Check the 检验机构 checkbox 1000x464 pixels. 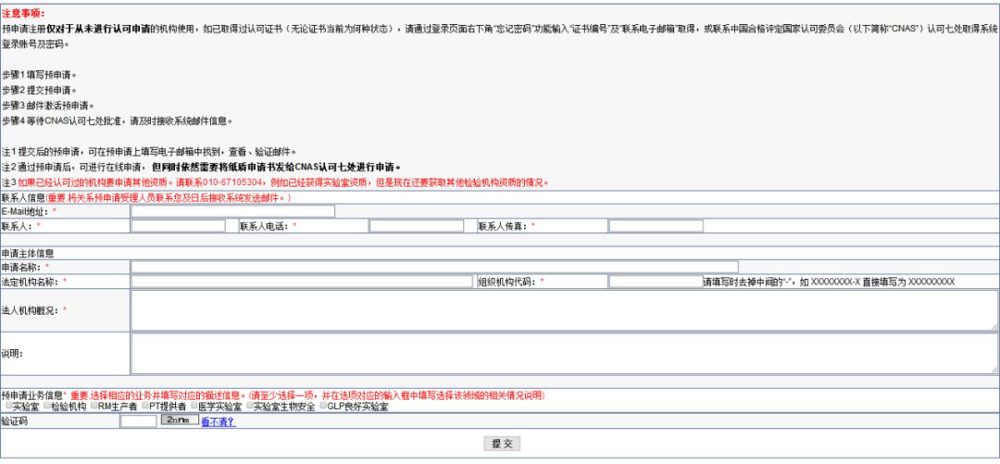coord(46,407)
